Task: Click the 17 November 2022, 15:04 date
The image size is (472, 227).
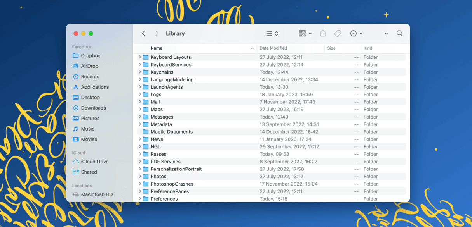Action: [x=289, y=184]
